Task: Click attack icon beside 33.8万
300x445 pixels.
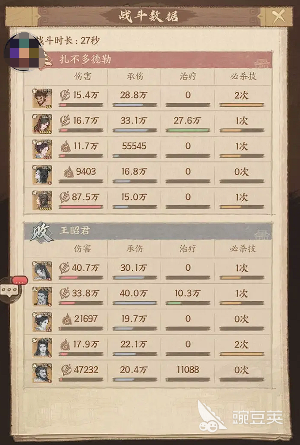Action: (x=64, y=293)
